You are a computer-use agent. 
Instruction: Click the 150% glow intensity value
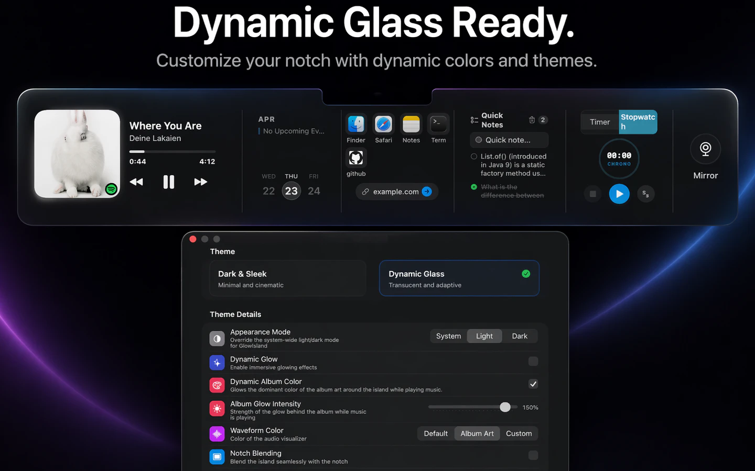click(x=530, y=408)
